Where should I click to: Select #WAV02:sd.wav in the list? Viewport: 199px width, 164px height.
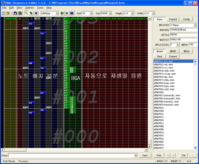174,65
